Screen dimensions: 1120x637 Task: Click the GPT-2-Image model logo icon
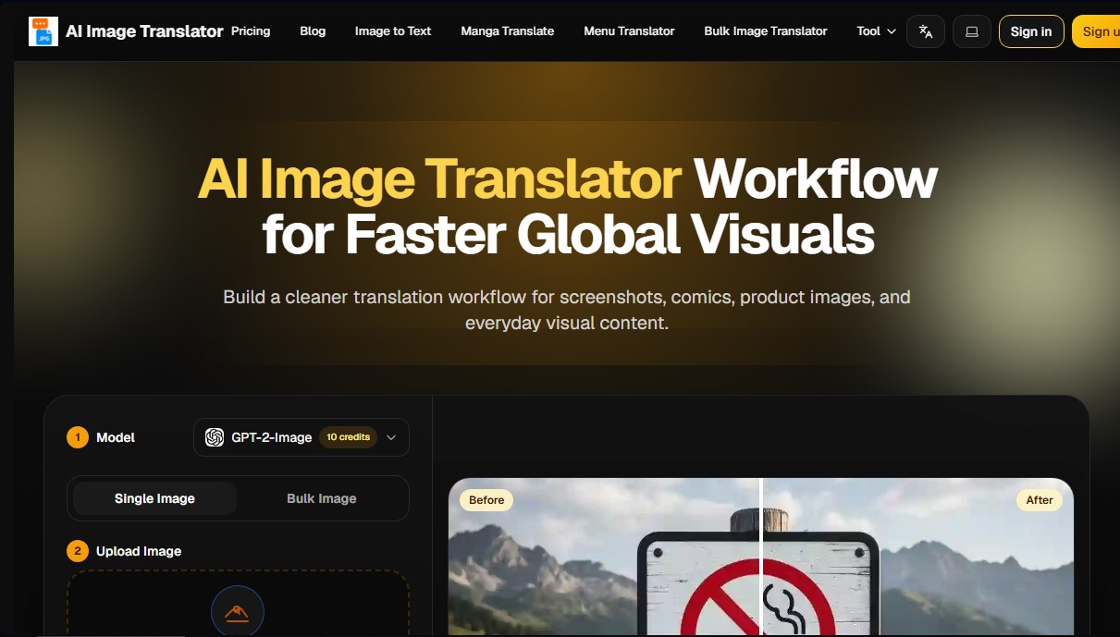click(x=215, y=437)
